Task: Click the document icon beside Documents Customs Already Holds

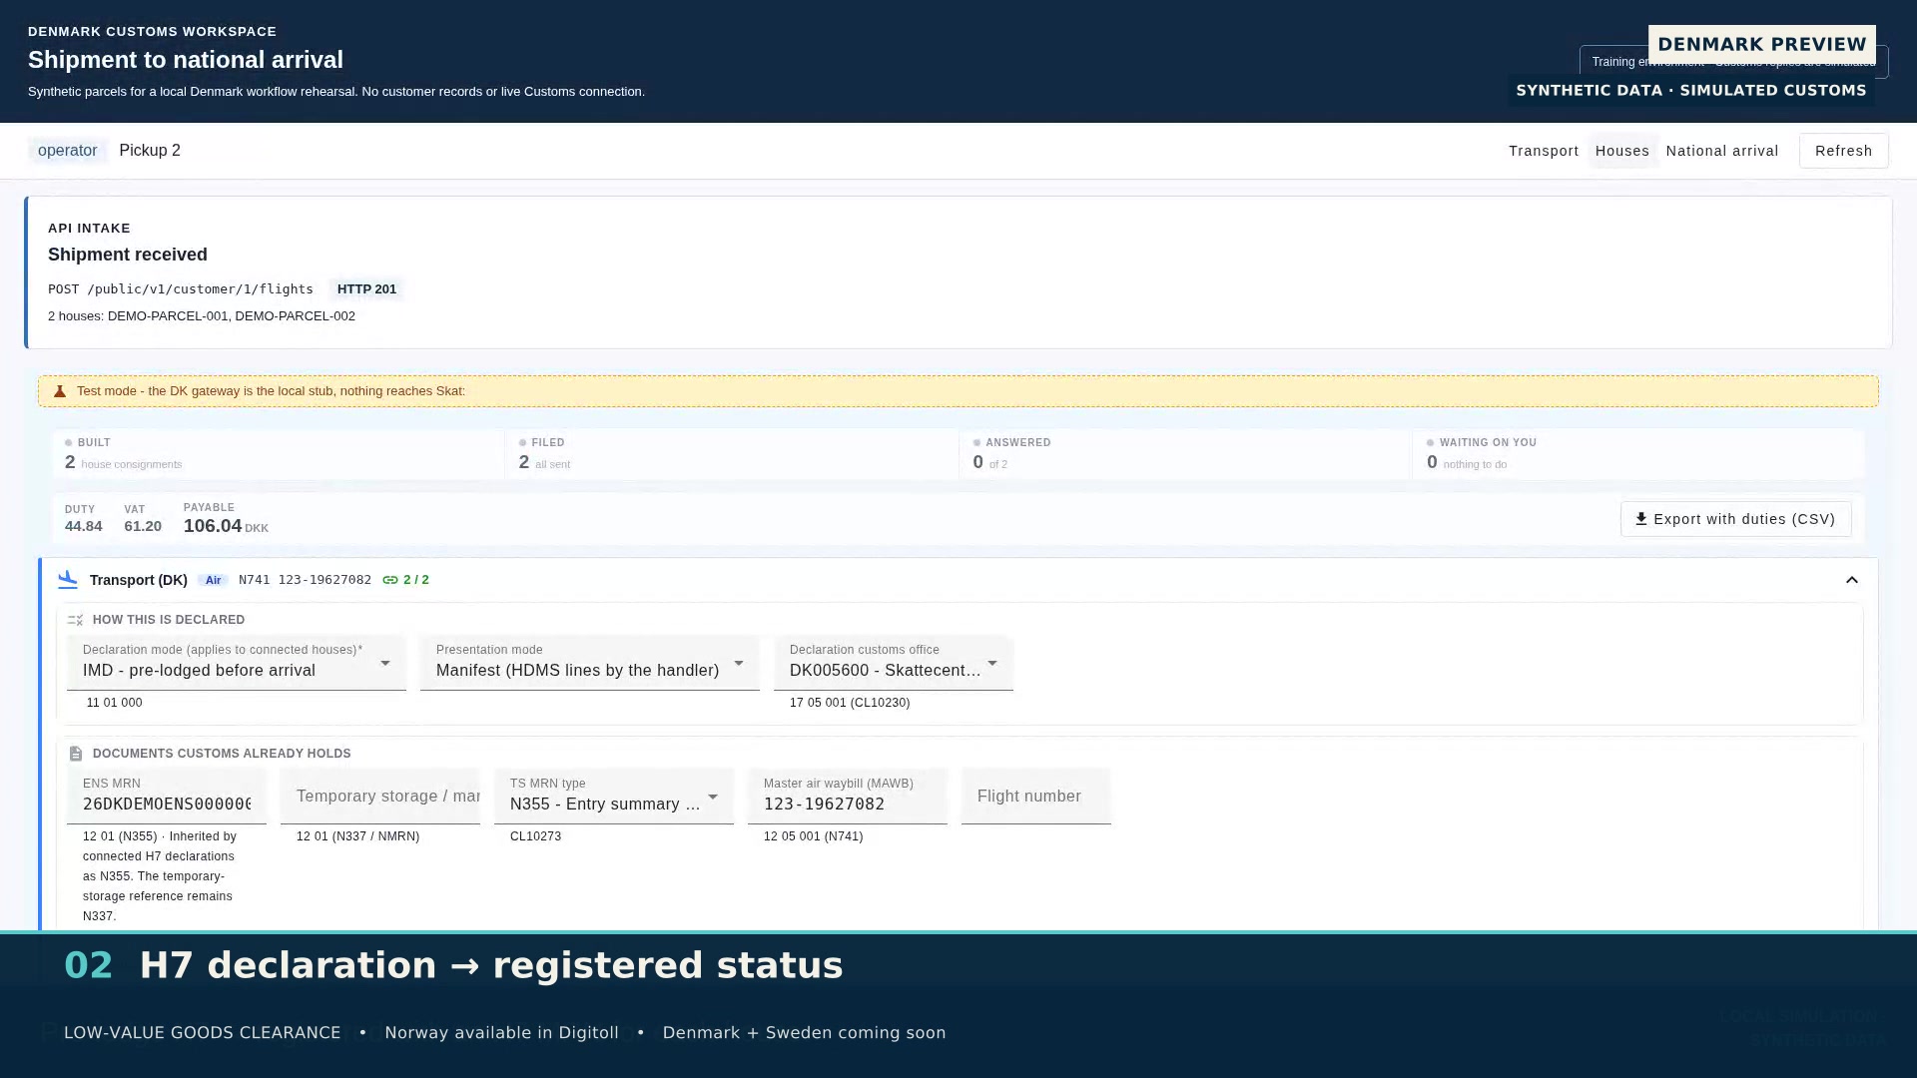Action: click(x=76, y=754)
